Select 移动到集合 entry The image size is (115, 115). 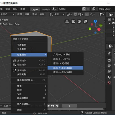pos(29,98)
